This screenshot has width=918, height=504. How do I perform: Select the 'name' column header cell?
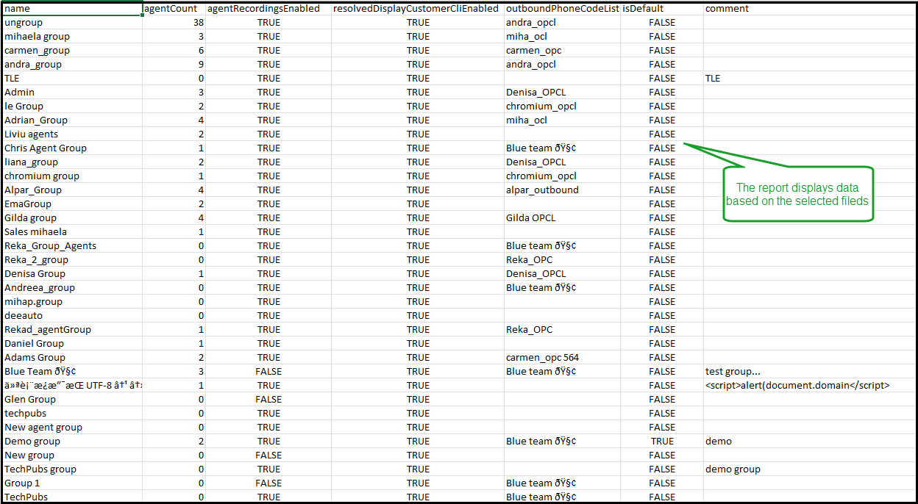tap(72, 9)
